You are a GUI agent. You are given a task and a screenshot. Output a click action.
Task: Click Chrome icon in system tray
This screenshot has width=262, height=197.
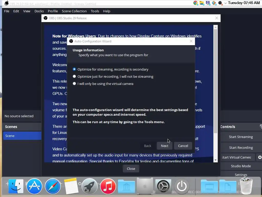click(x=195, y=3)
